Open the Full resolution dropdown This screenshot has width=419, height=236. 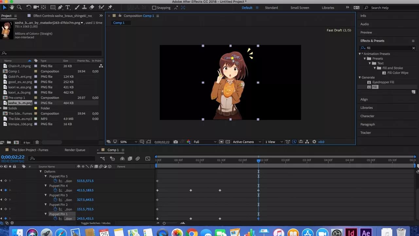(205, 142)
